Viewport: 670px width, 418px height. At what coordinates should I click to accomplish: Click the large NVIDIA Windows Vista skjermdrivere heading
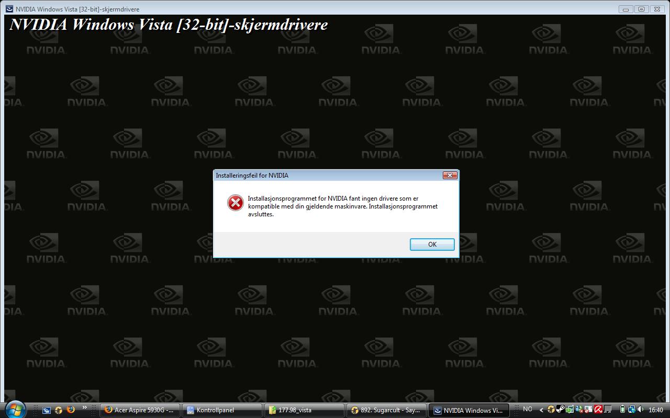click(x=169, y=25)
